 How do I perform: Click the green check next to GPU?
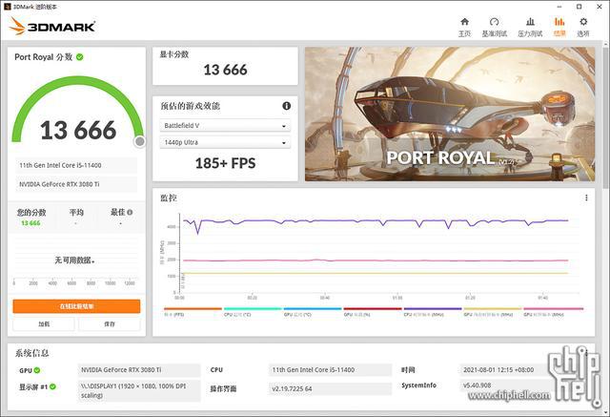[x=37, y=370]
